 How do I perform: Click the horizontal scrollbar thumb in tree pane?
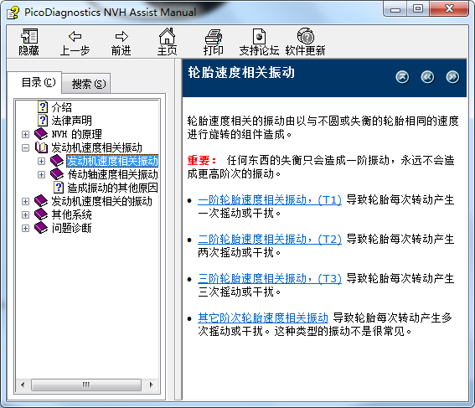[86, 385]
